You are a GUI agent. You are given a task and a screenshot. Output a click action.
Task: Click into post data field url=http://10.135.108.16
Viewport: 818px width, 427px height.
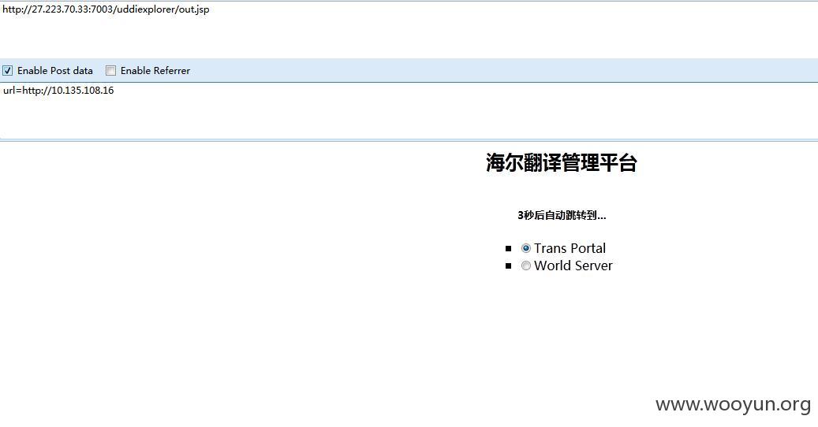(409, 110)
